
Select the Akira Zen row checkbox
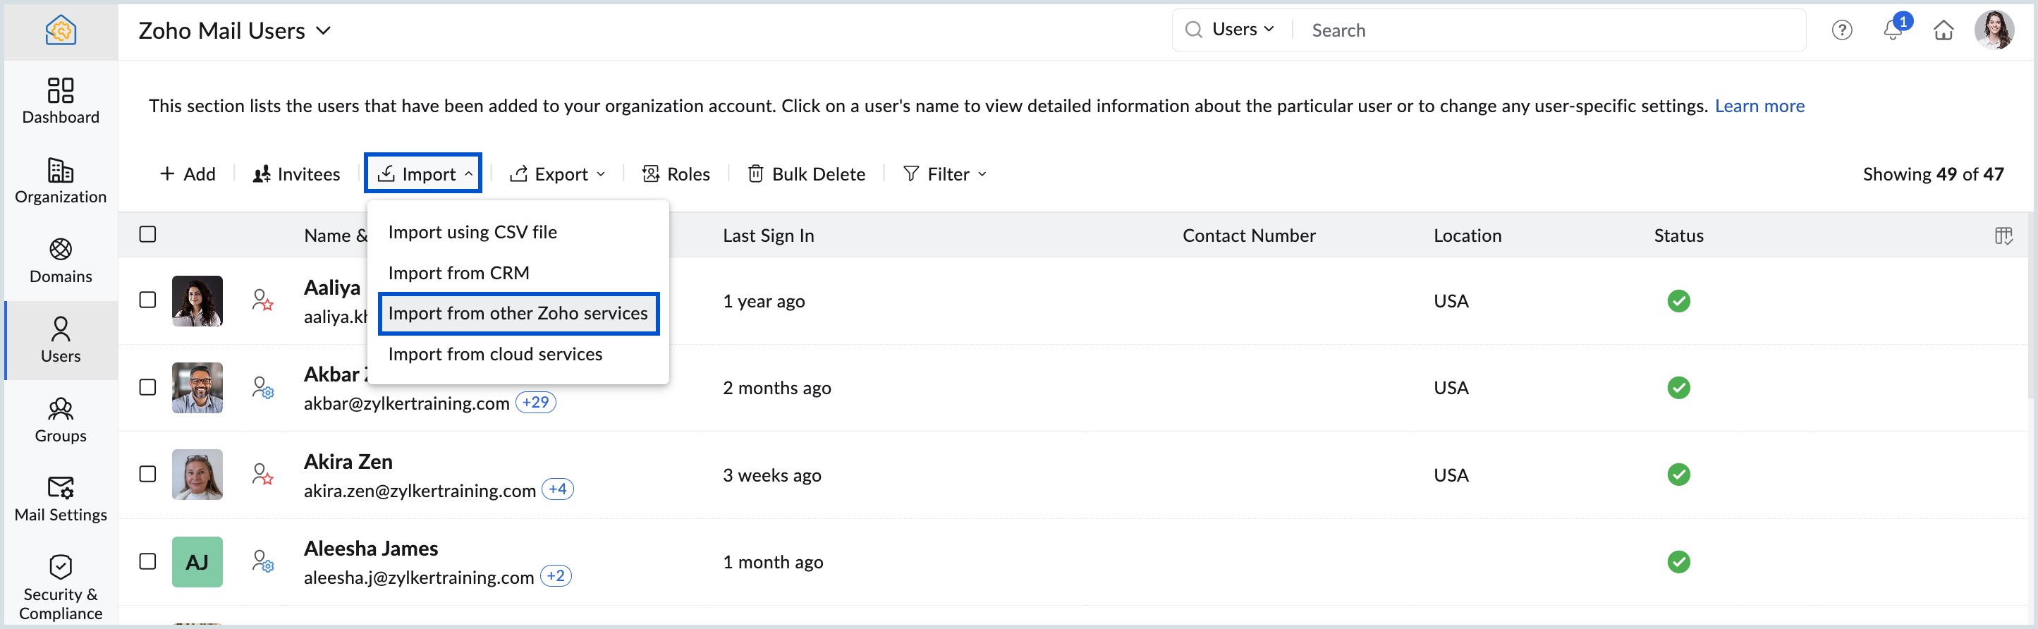[147, 474]
